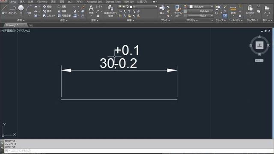Open the layer selection dropdown
The width and height of the screenshot is (274, 154).
138,7
